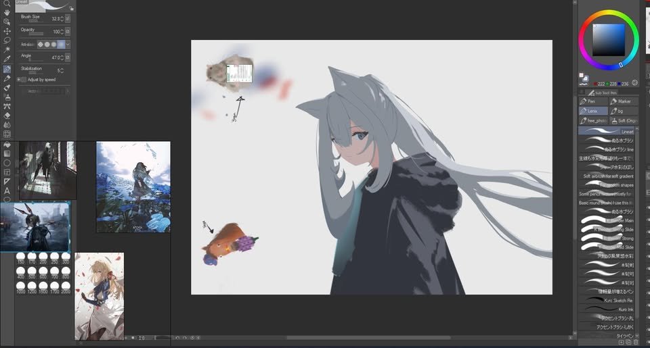Select the Pencil tool

pyautogui.click(x=7, y=78)
